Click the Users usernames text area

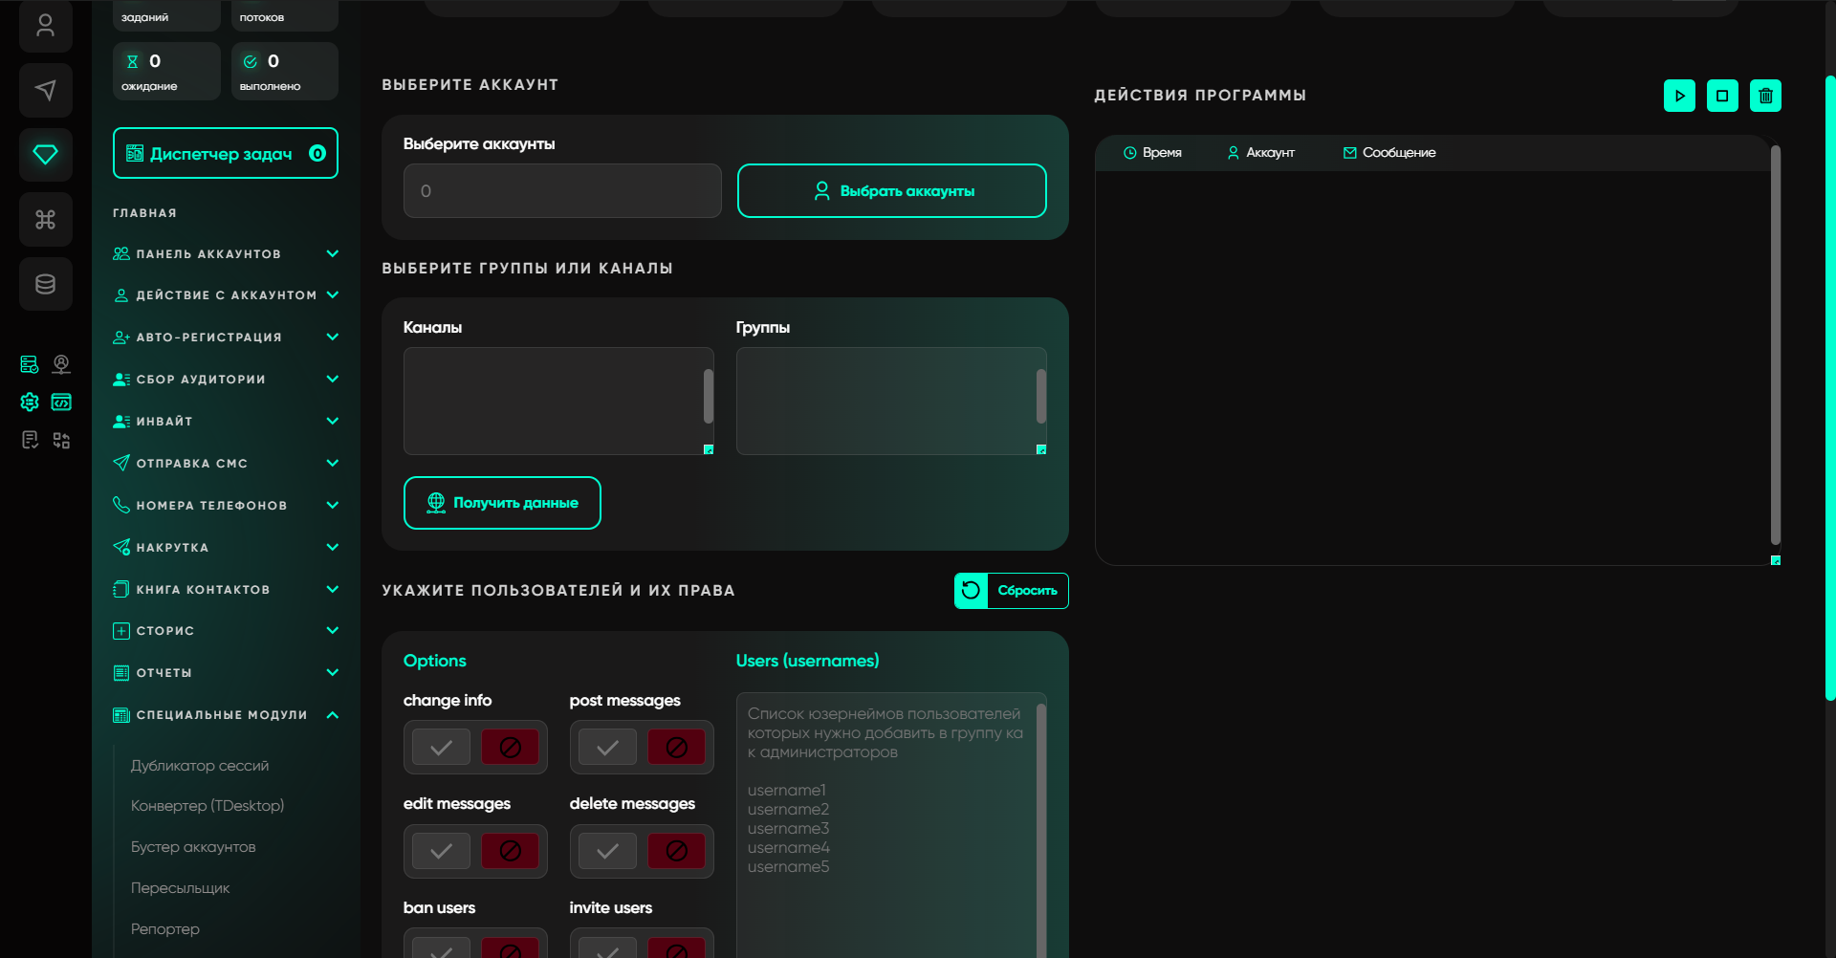pos(885,822)
